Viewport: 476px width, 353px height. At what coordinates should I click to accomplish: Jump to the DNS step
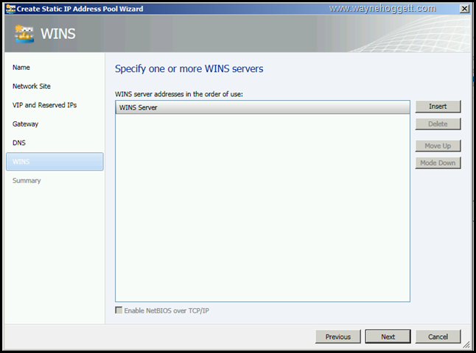(19, 143)
